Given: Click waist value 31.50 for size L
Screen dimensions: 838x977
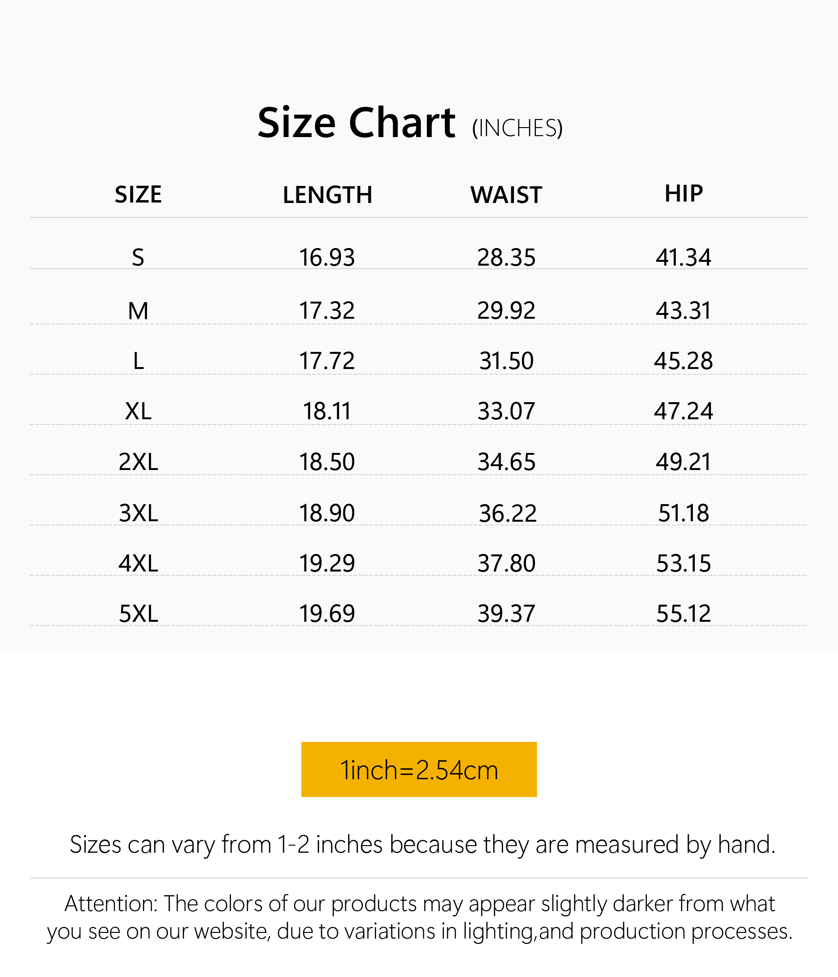Looking at the screenshot, I should coord(506,361).
